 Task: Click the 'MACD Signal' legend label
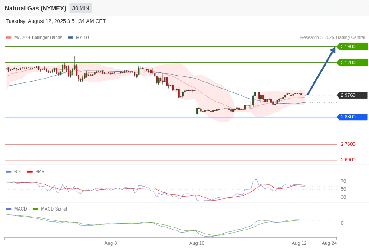[x=54, y=209]
